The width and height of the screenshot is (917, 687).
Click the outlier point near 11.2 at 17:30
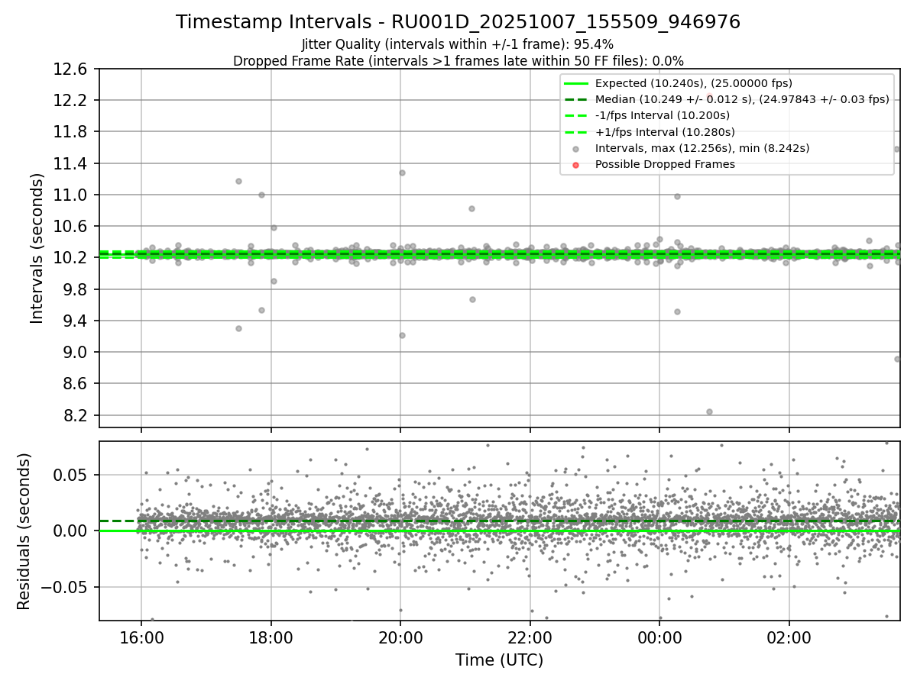pos(238,181)
